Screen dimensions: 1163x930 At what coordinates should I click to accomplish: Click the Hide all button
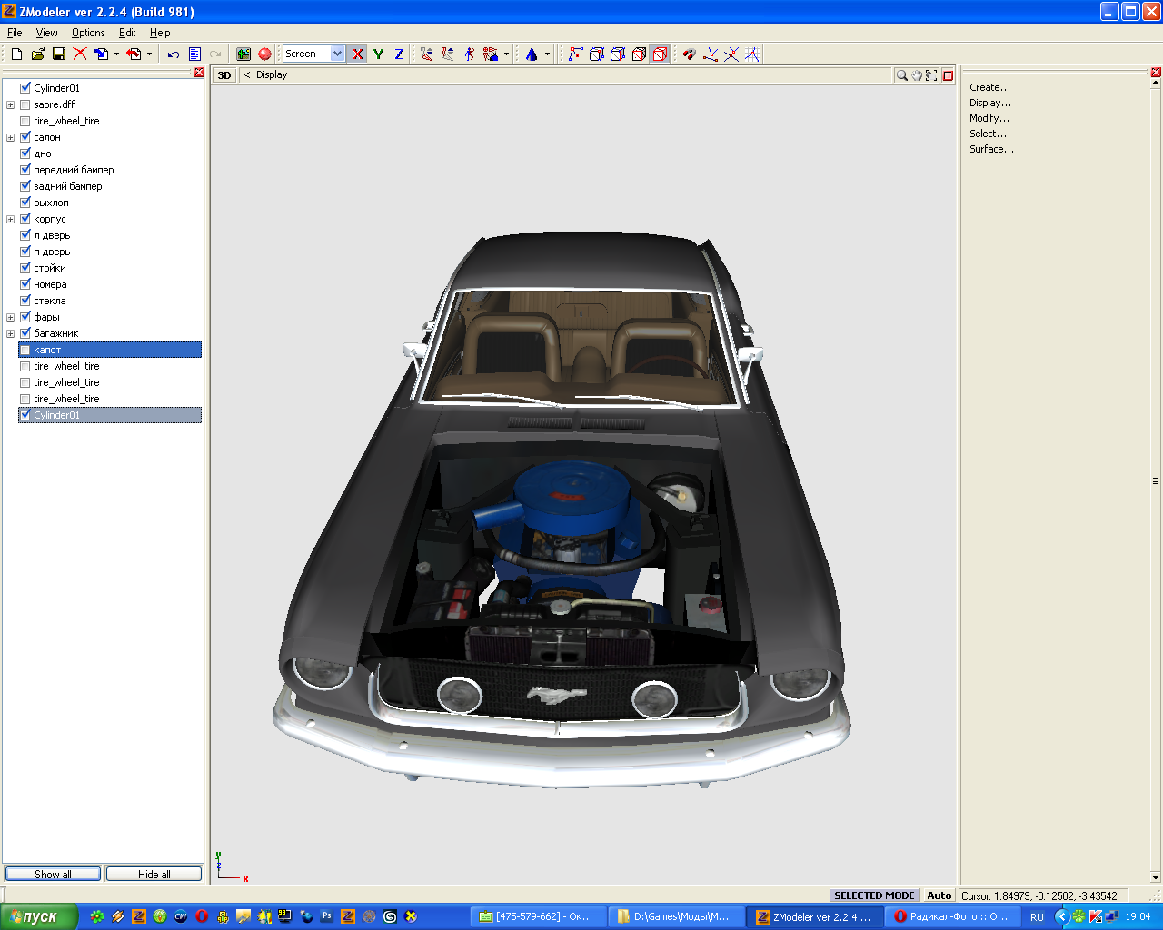(154, 874)
